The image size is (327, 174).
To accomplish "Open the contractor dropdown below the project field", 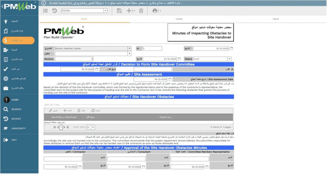I will tap(130, 54).
